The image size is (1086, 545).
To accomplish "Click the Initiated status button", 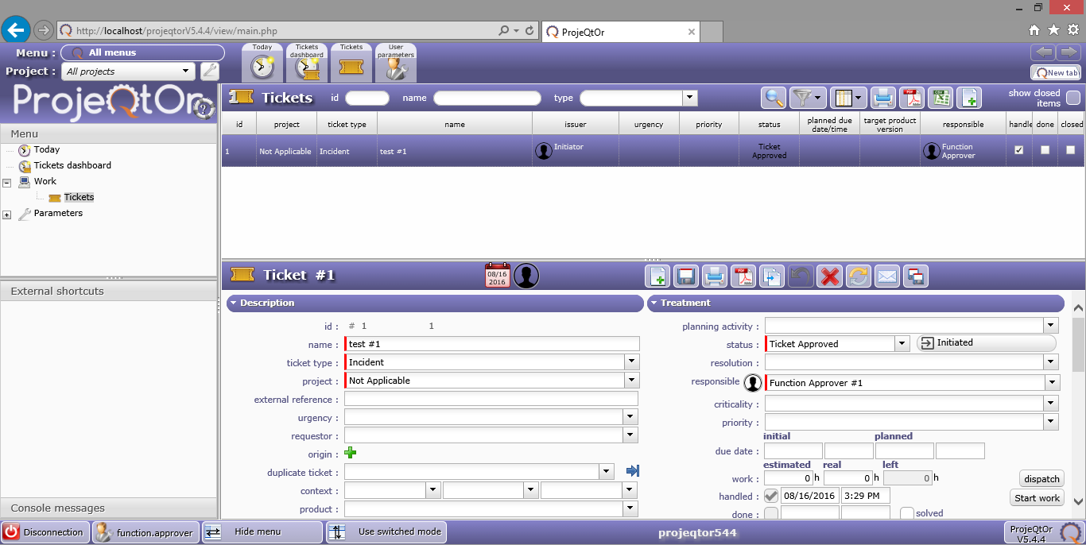I will pos(987,342).
